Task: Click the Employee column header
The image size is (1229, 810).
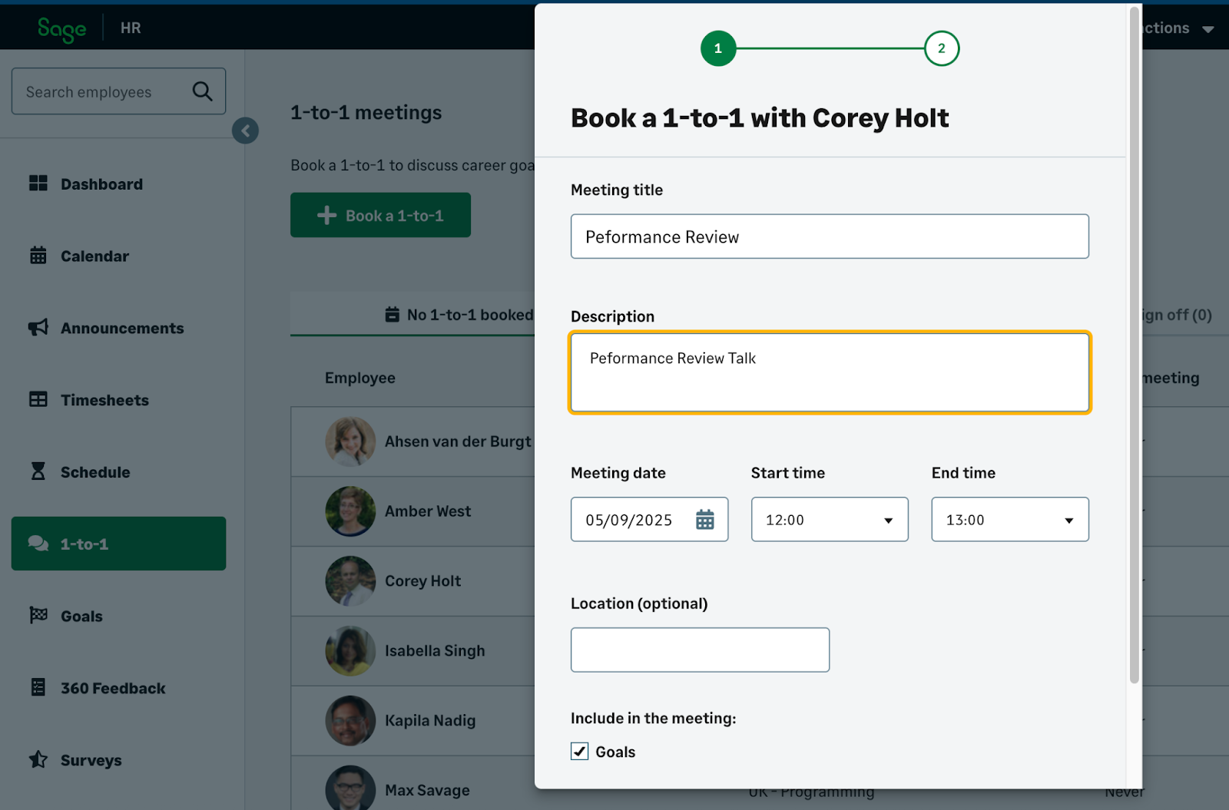Action: (360, 378)
